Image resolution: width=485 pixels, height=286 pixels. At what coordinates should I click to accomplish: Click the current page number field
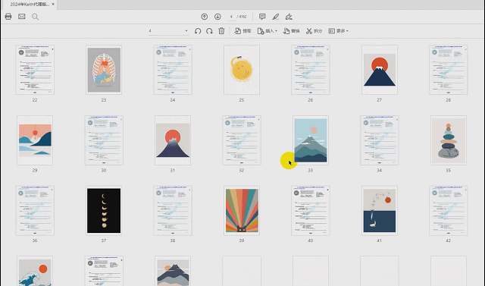pos(231,17)
